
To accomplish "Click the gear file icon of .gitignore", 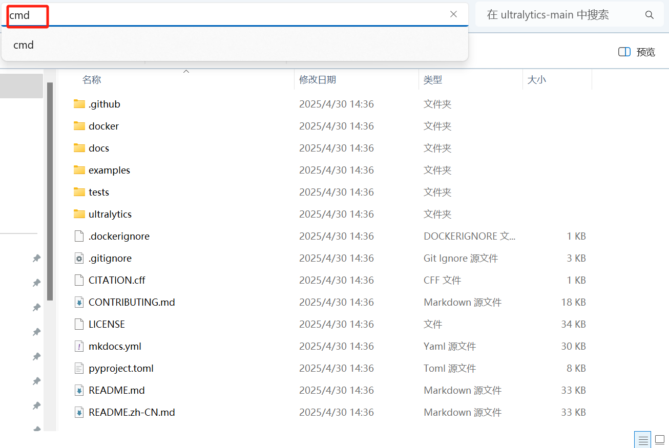I will point(79,258).
